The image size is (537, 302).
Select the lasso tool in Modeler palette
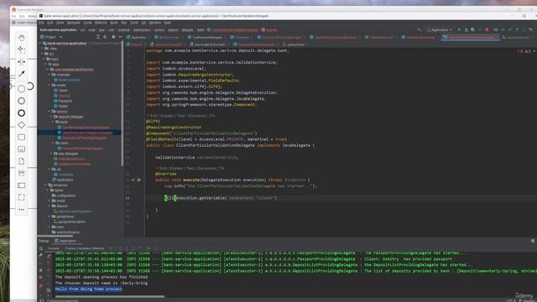(22, 49)
